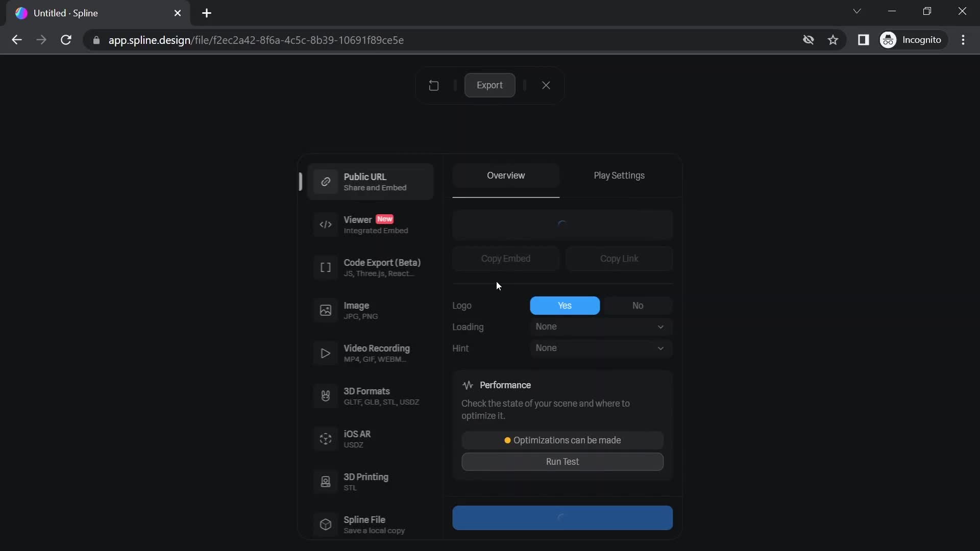Click the loading blue button at the panel bottom
The width and height of the screenshot is (980, 551).
[562, 518]
